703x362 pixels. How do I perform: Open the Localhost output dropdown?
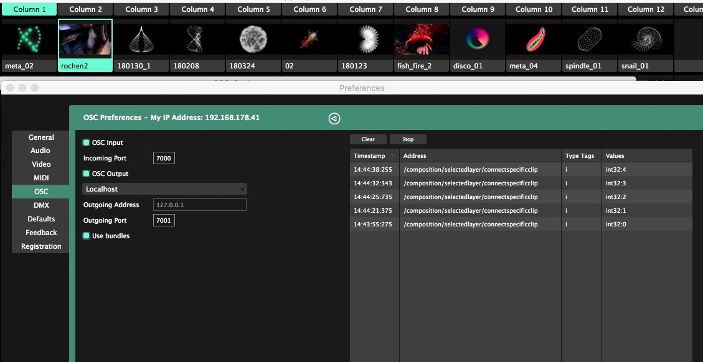(164, 189)
